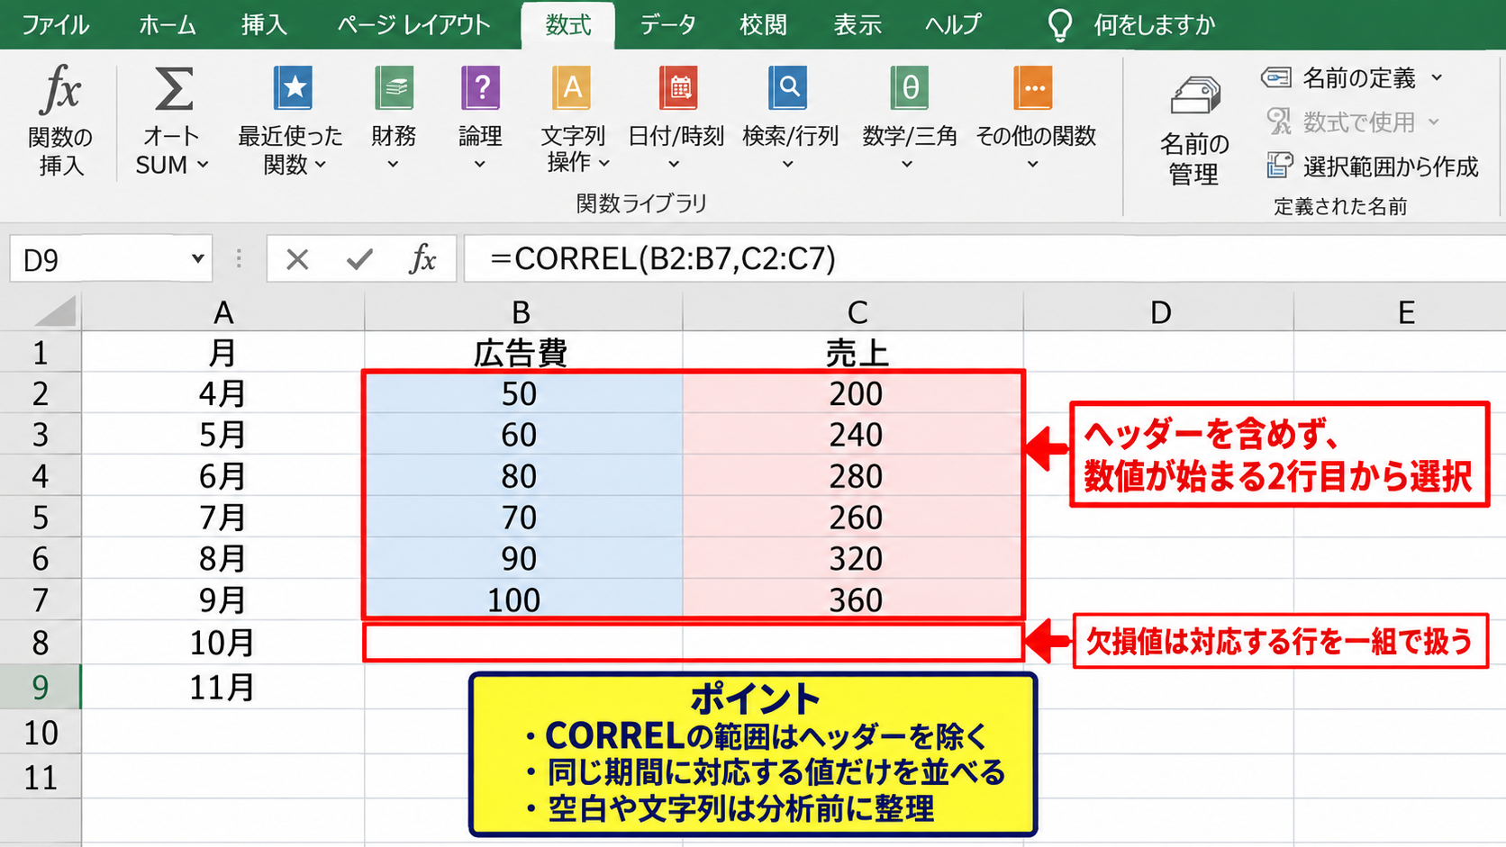Expand 名前の定義 dropdown arrow

coord(1437,78)
